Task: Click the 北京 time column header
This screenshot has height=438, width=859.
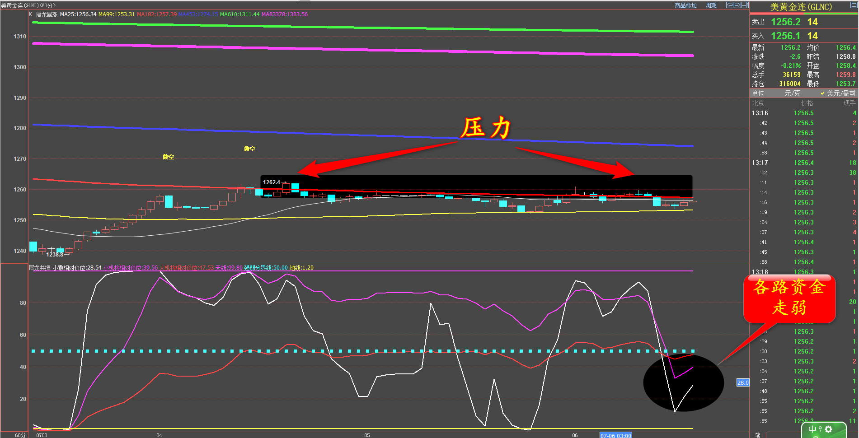Action: click(x=758, y=103)
